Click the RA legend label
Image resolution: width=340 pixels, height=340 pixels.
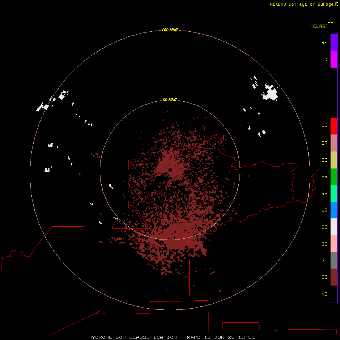[x=324, y=194]
